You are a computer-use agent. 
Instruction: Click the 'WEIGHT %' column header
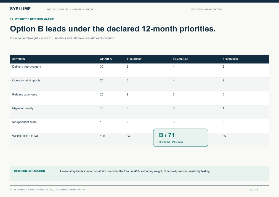point(106,59)
